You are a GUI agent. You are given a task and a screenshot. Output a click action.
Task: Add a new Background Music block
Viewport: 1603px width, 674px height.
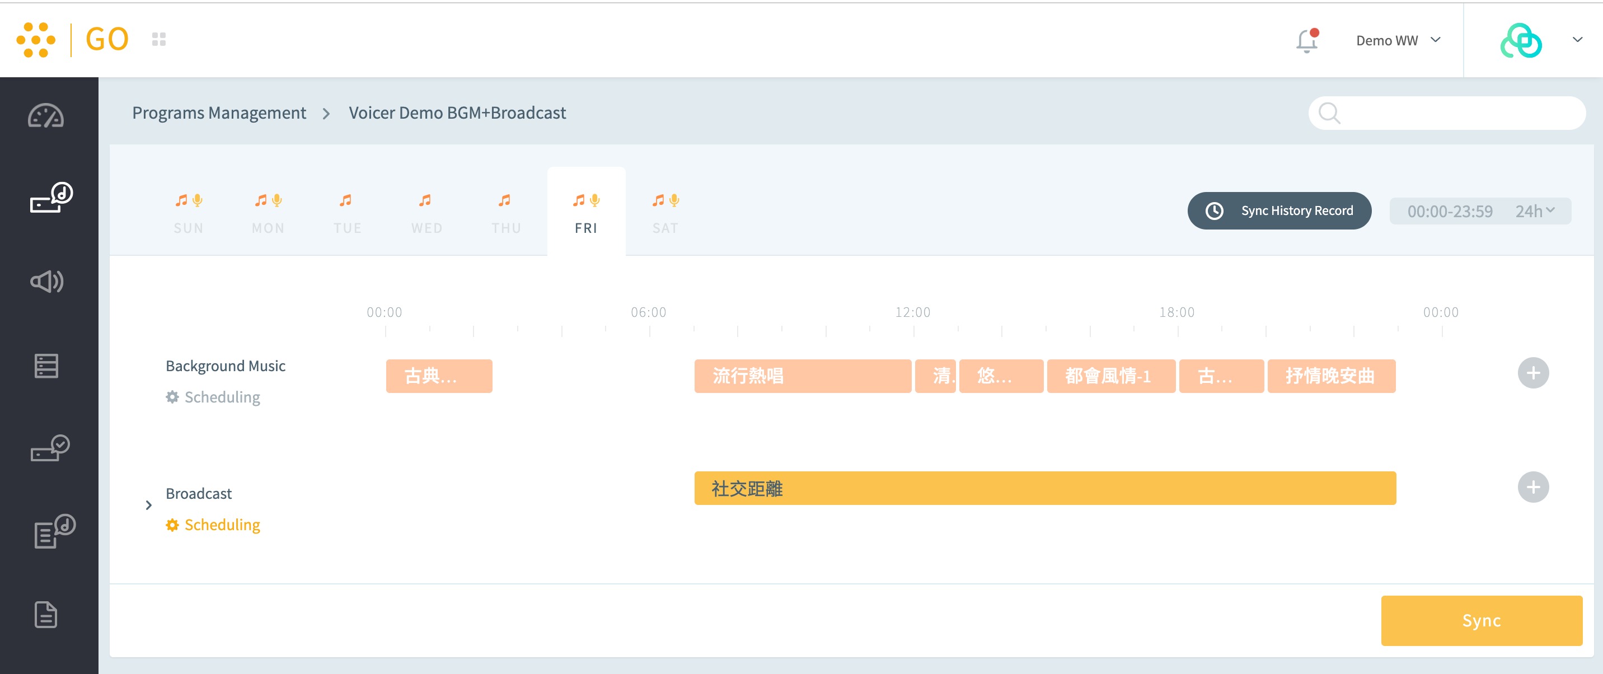coord(1532,373)
